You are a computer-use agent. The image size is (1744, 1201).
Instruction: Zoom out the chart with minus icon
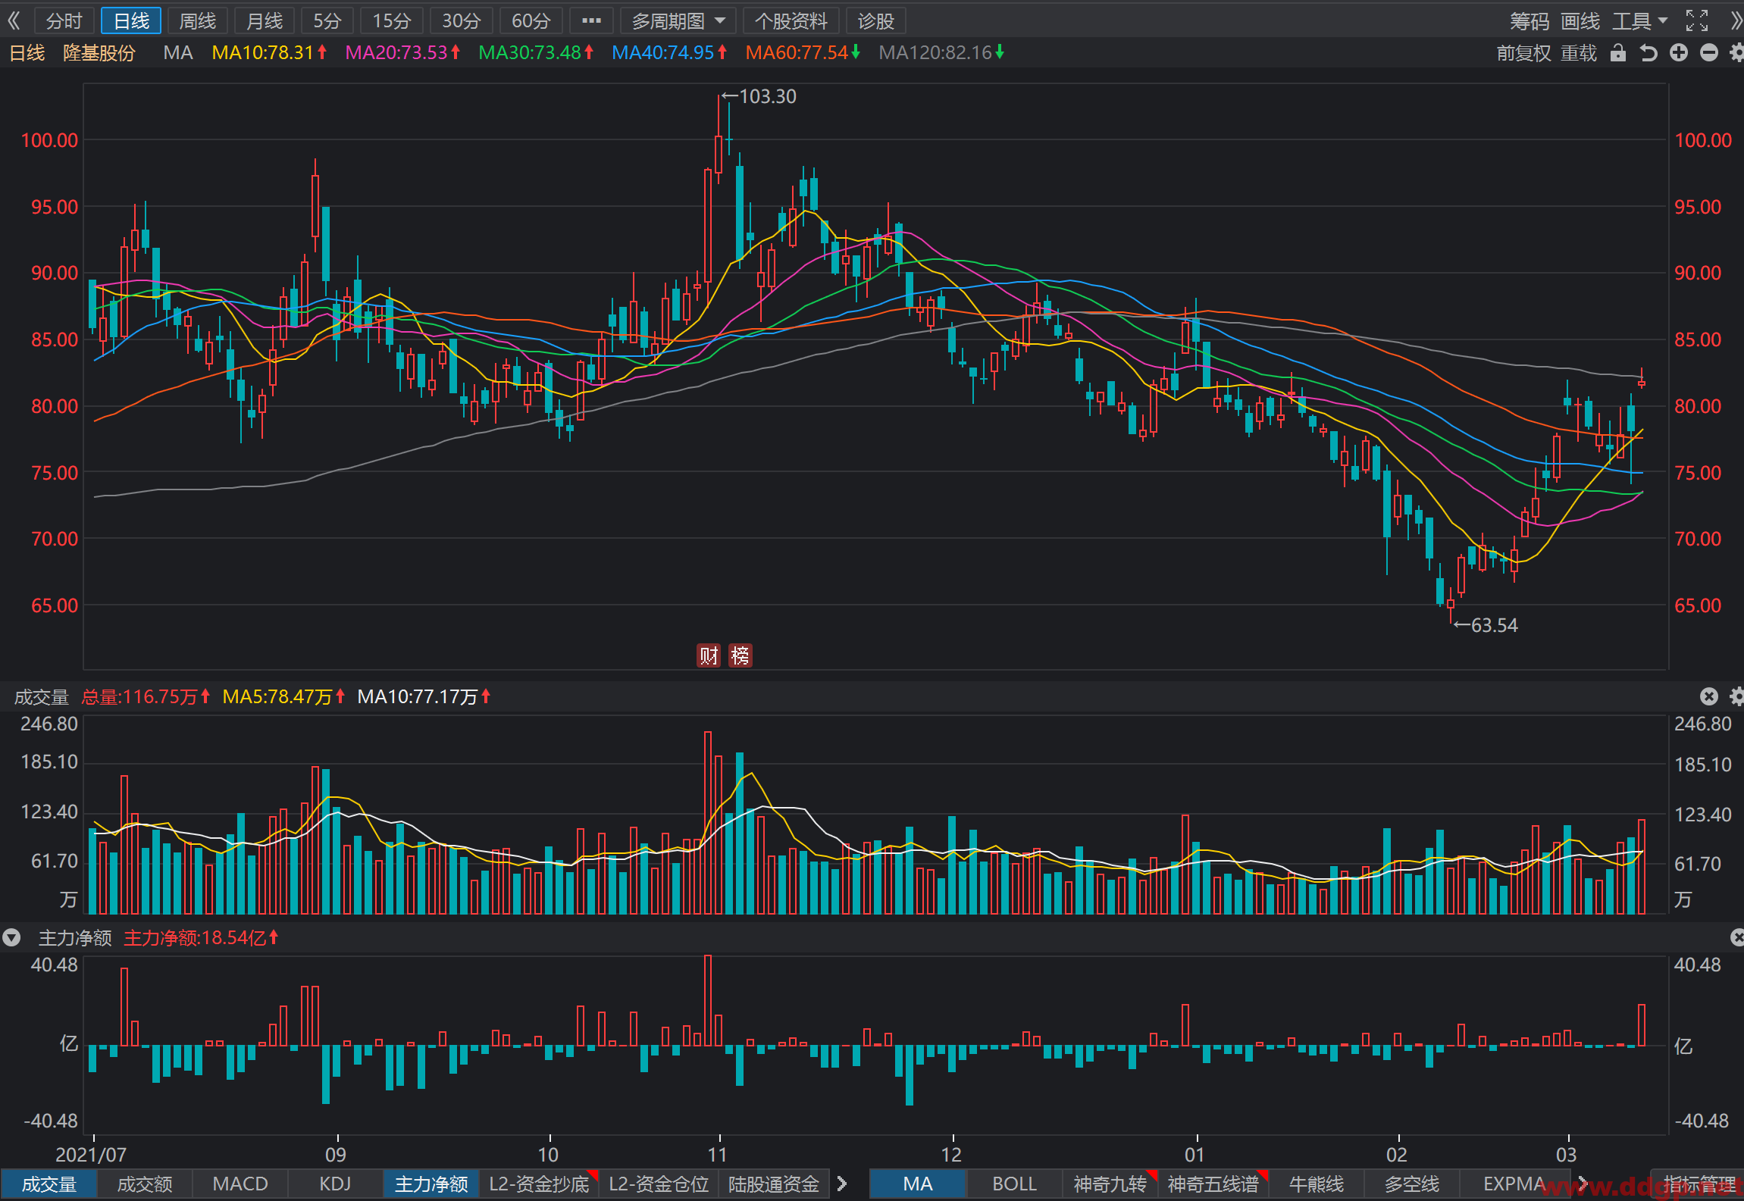pos(1708,52)
